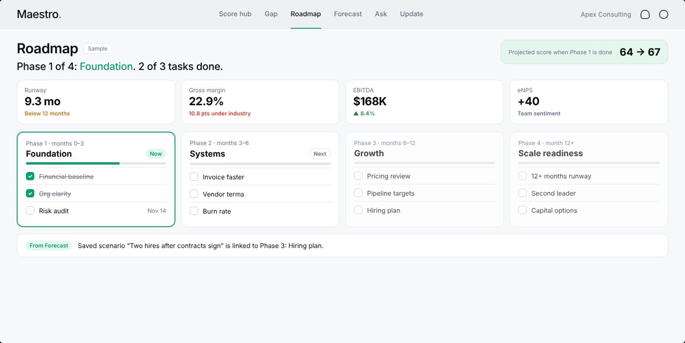Tick the Second leader checkbox
The height and width of the screenshot is (343, 685).
[523, 193]
